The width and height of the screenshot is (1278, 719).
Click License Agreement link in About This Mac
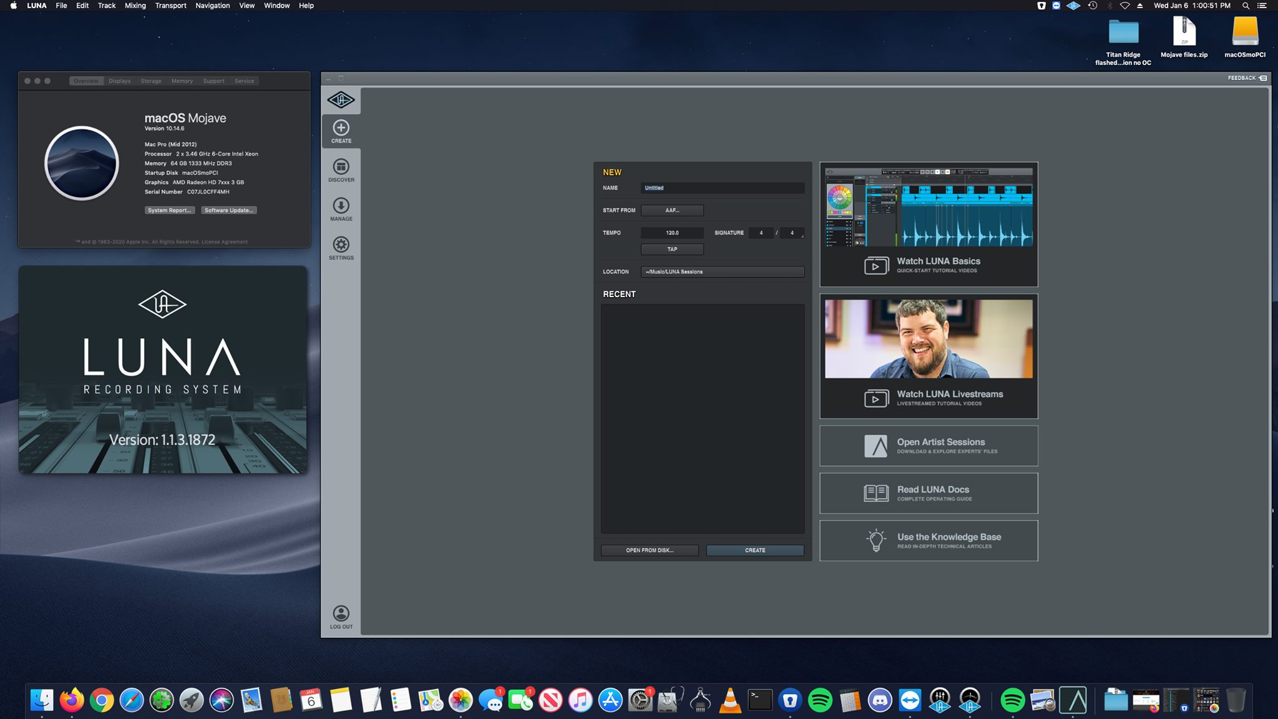pos(225,242)
